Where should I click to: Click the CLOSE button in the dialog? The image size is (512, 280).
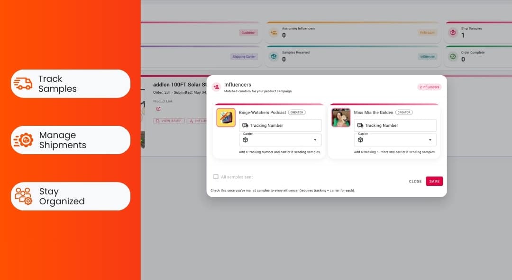point(415,181)
